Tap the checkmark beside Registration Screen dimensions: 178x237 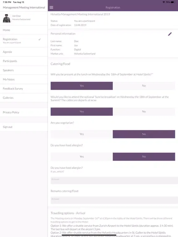coord(40,39)
